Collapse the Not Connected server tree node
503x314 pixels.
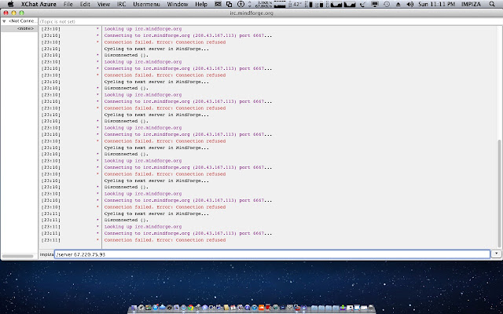point(4,21)
